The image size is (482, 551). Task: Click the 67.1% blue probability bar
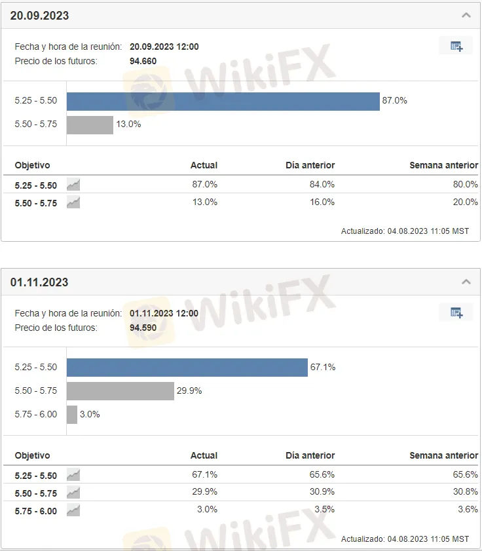[187, 368]
